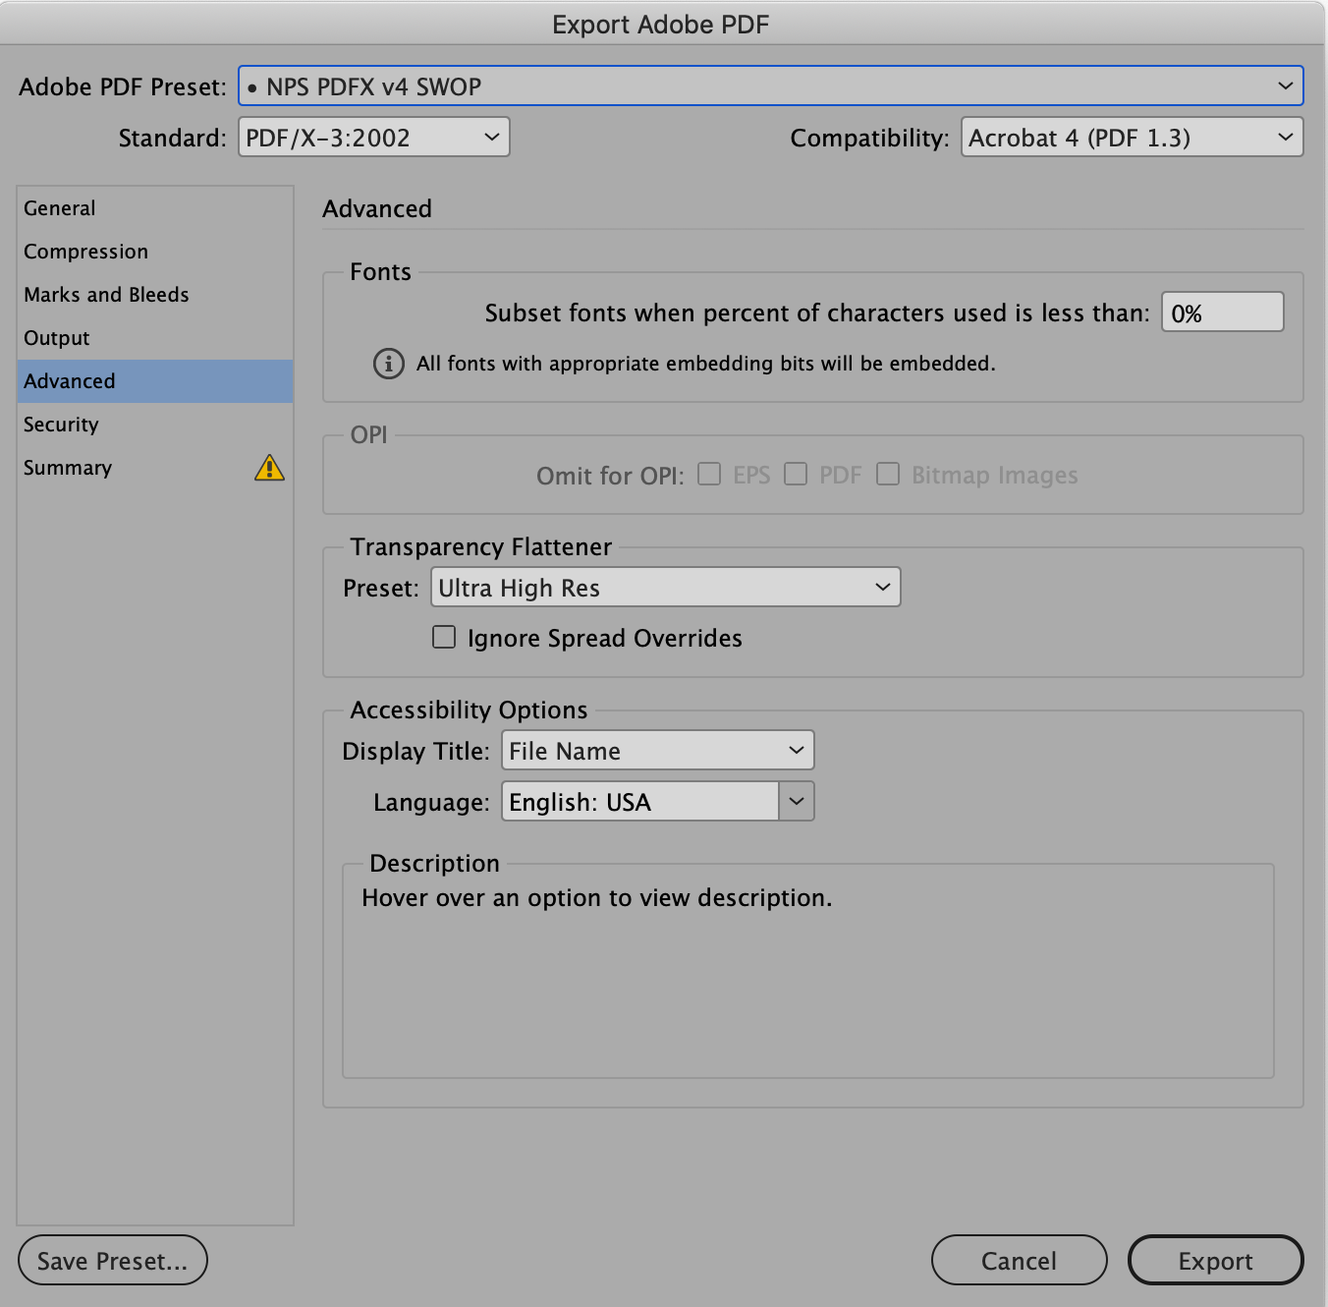
Task: Enable Ignore Spread Overrides
Action: click(443, 637)
